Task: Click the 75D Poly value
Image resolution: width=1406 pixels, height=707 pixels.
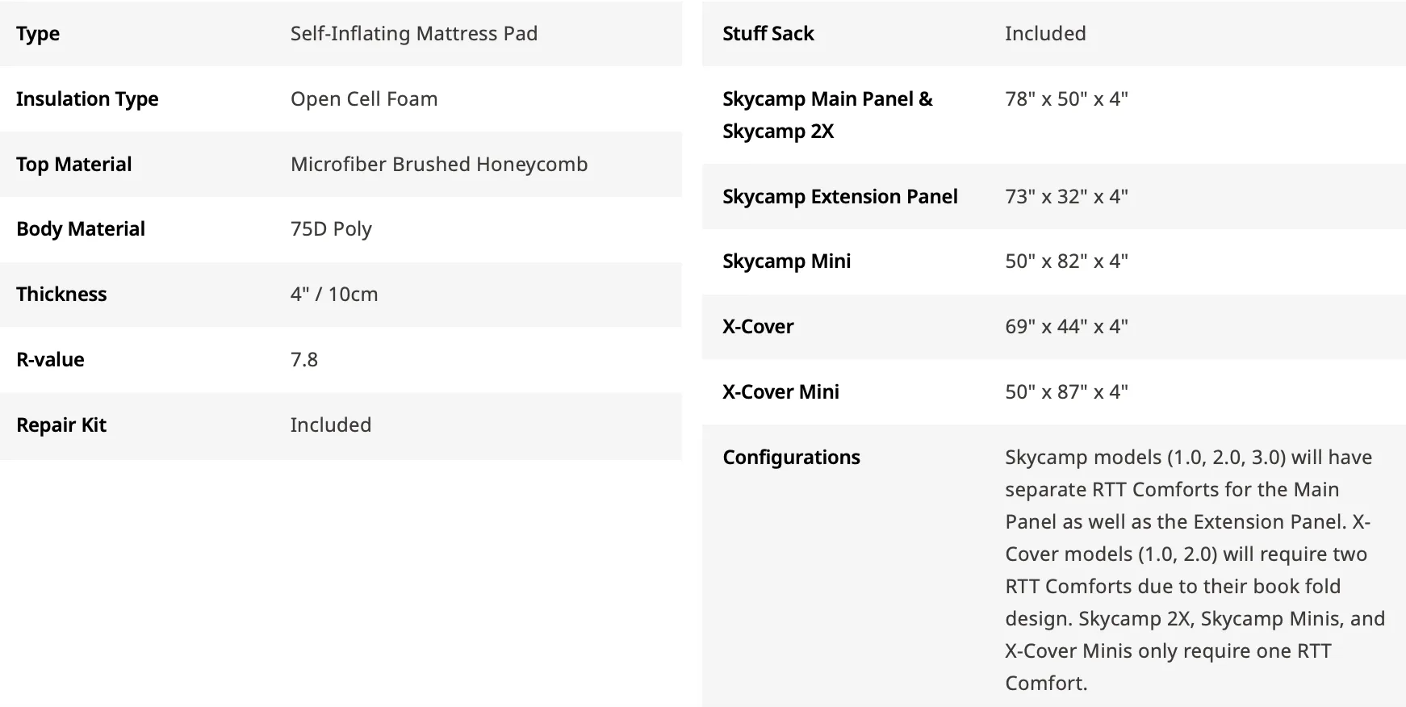Action: click(x=331, y=229)
